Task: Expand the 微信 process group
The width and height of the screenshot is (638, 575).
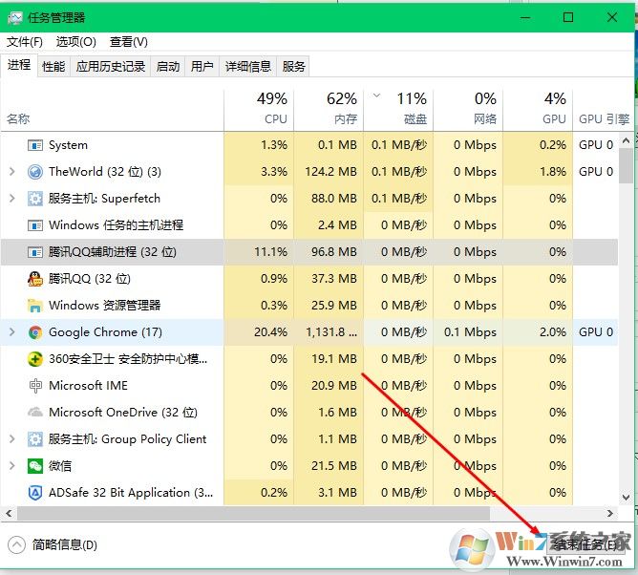Action: tap(11, 465)
